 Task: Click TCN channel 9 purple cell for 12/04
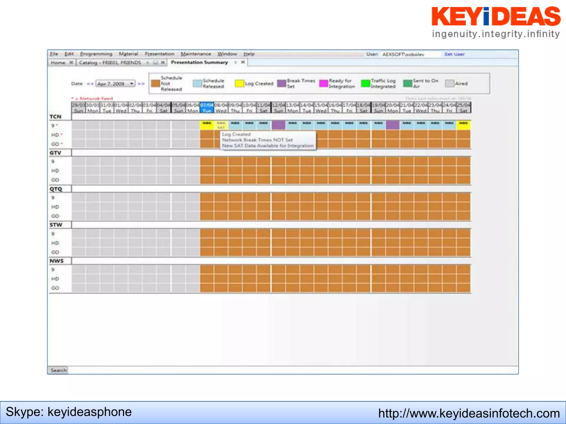point(278,125)
